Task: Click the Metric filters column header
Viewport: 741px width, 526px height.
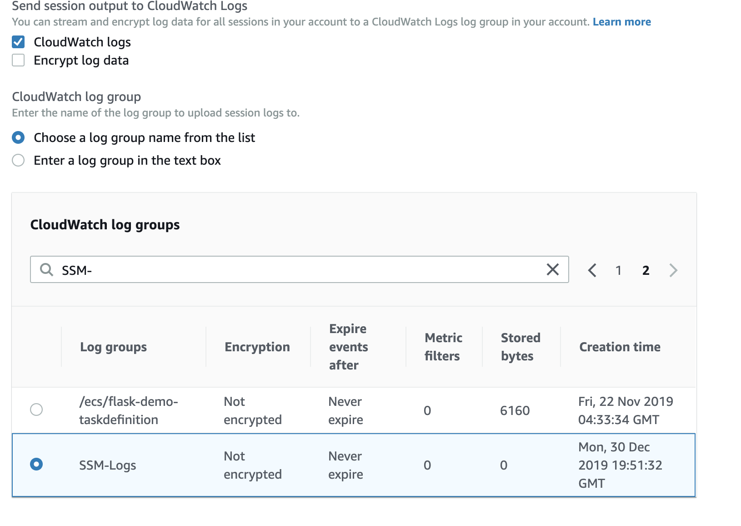Action: tap(443, 347)
